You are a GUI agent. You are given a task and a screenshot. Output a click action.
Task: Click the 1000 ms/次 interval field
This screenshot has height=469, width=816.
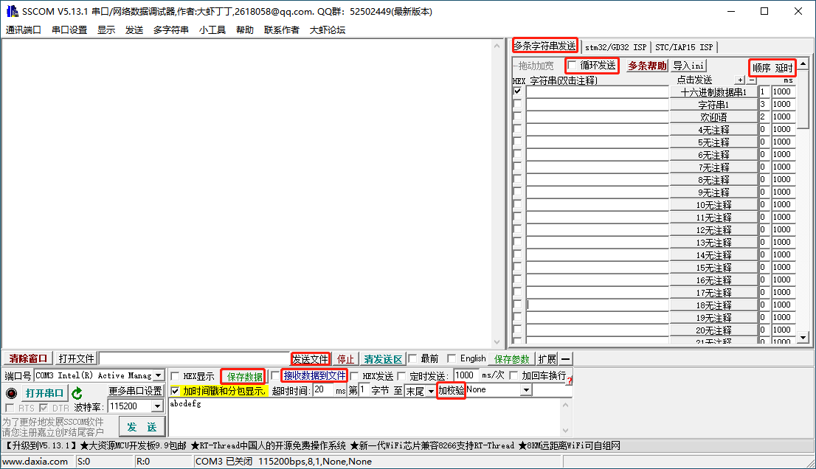pyautogui.click(x=466, y=375)
